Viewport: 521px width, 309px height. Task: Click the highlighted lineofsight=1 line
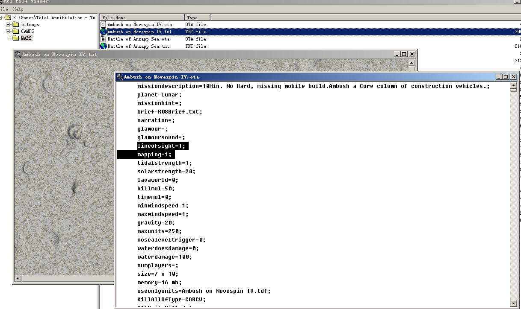click(x=162, y=146)
